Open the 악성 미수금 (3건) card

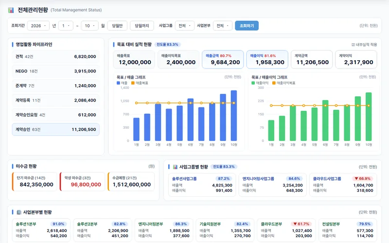(82, 182)
